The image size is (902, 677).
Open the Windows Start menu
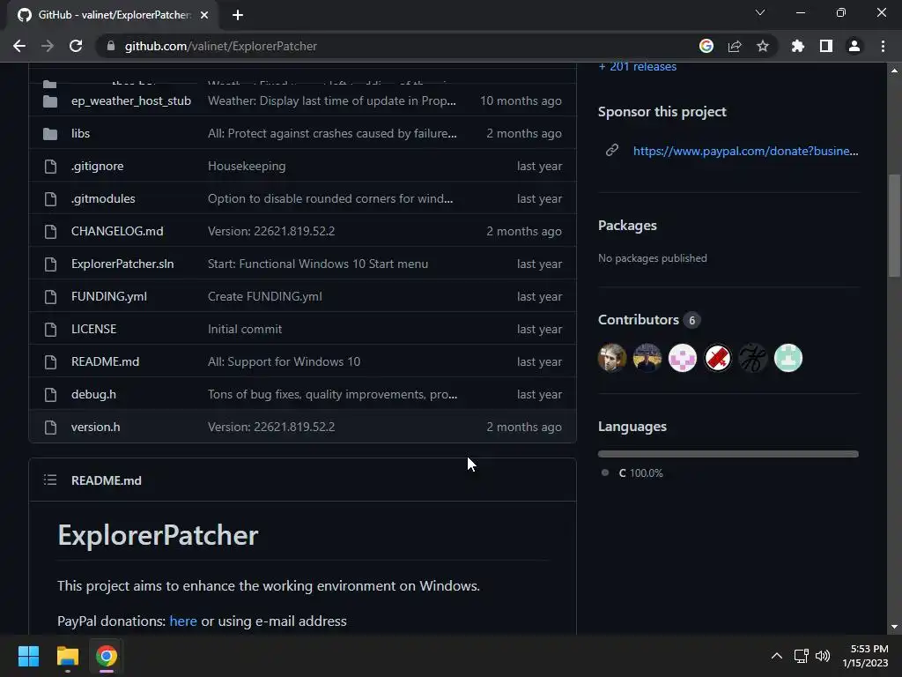pos(28,656)
